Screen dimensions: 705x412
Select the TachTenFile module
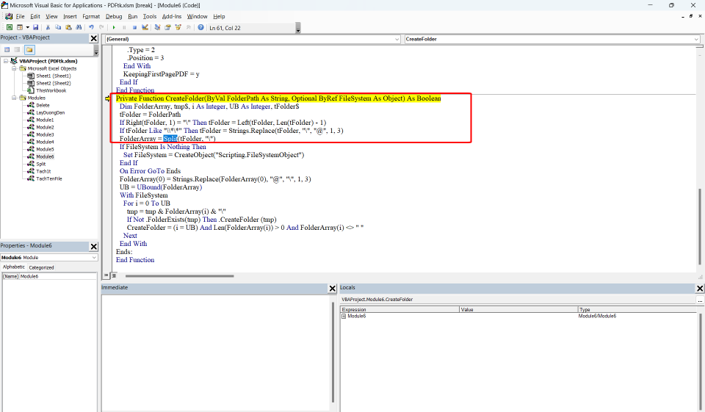point(49,178)
